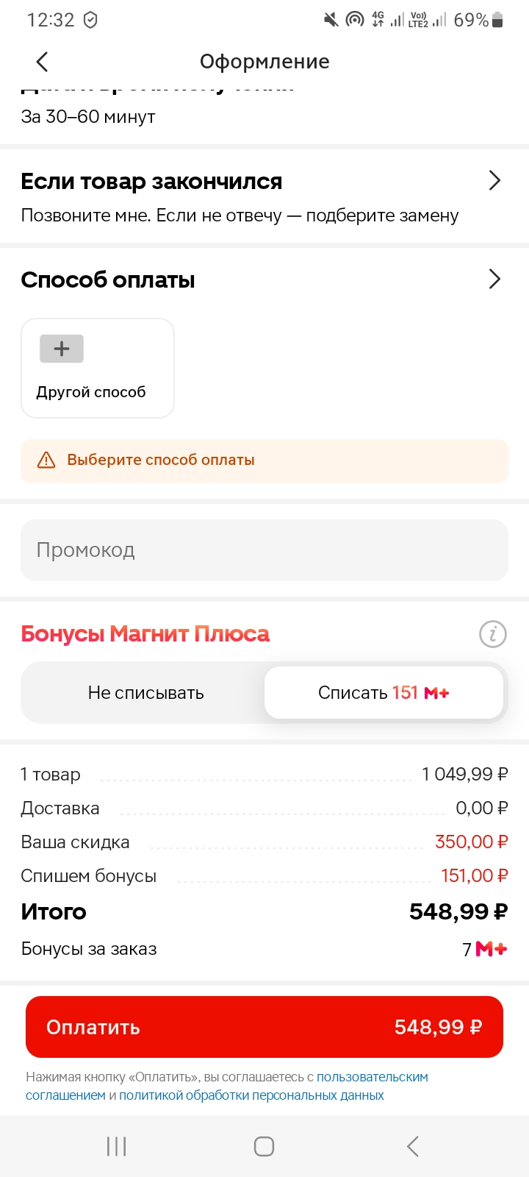Tap the back arrow in the header
The height and width of the screenshot is (1177, 529).
(x=42, y=62)
